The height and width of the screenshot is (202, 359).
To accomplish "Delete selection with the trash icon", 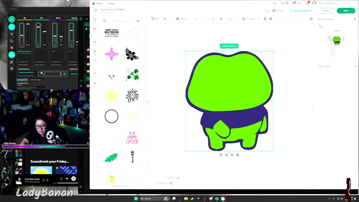I will point(221,155).
